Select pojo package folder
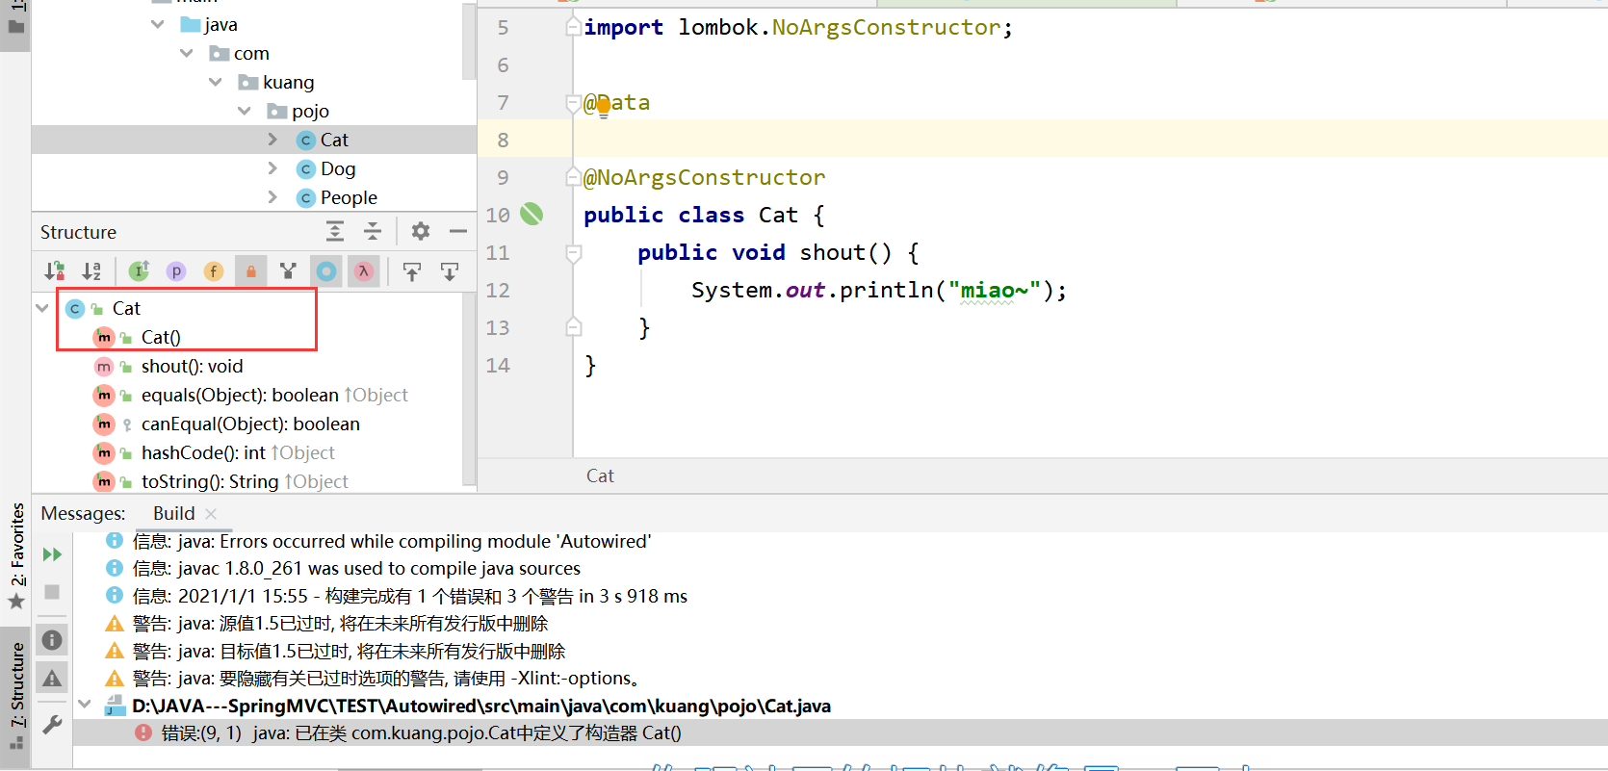This screenshot has height=771, width=1608. coord(310,111)
